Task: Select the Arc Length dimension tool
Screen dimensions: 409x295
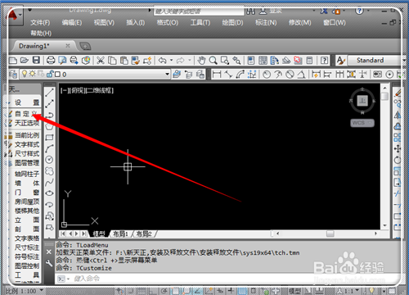Action: click(240, 74)
